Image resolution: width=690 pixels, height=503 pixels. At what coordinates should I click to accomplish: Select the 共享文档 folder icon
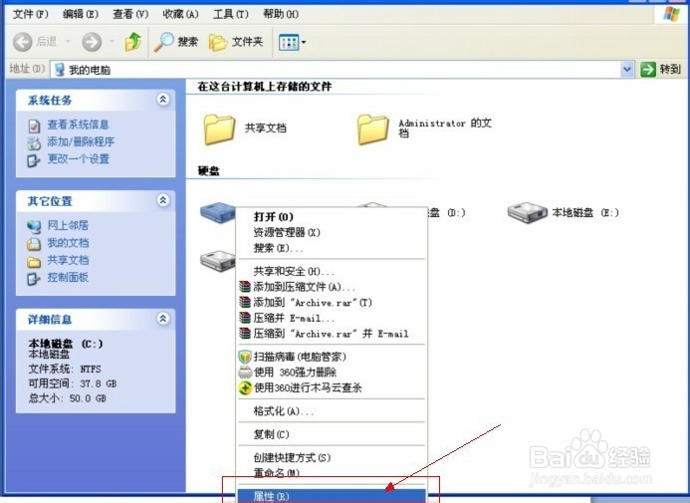(219, 128)
